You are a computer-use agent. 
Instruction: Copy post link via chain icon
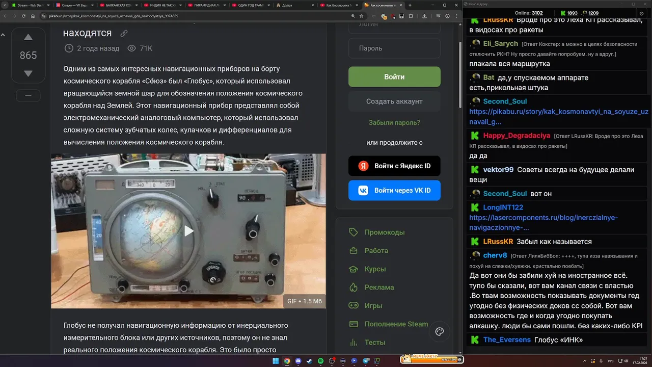124,34
